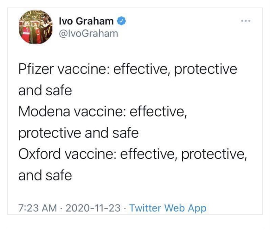This screenshot has width=270, height=230.
Task: Click the word Pfizer in the tweet
Action: [36, 69]
